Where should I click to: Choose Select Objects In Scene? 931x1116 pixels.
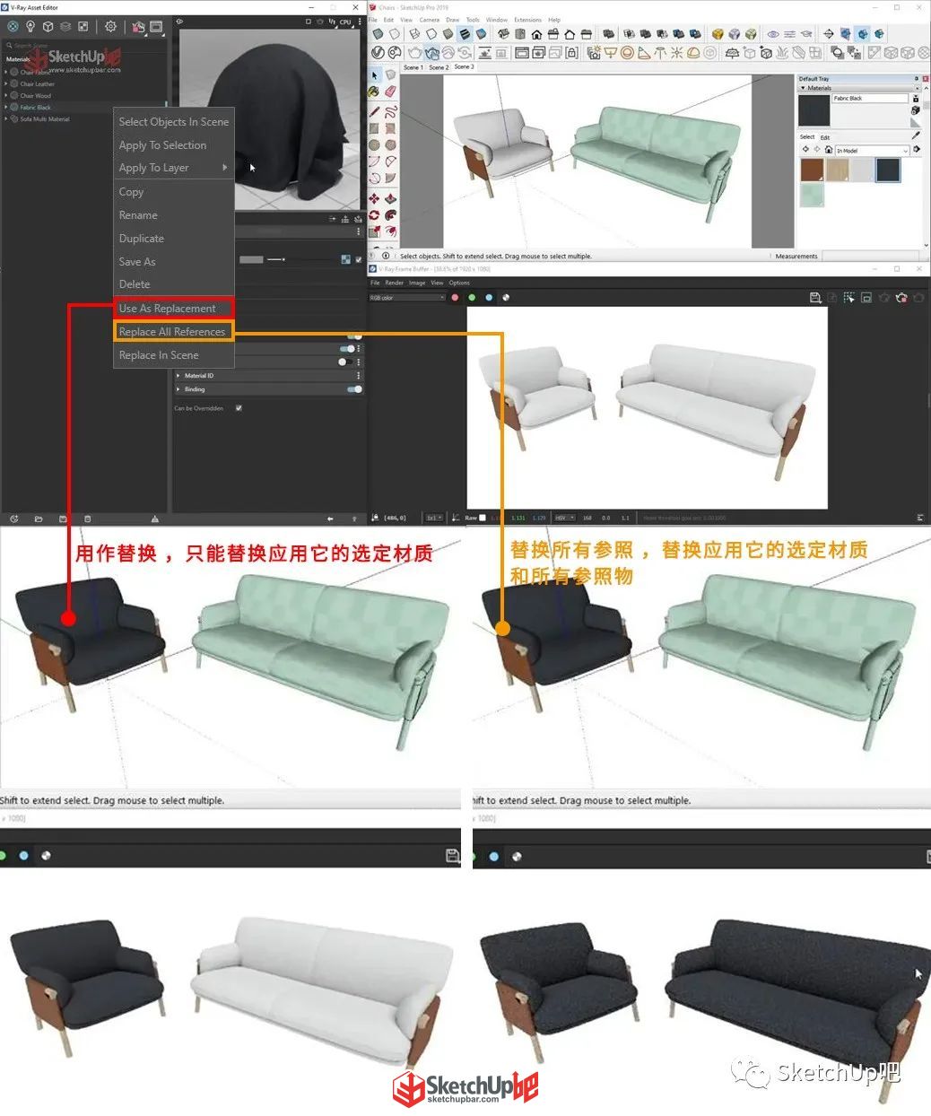[173, 122]
